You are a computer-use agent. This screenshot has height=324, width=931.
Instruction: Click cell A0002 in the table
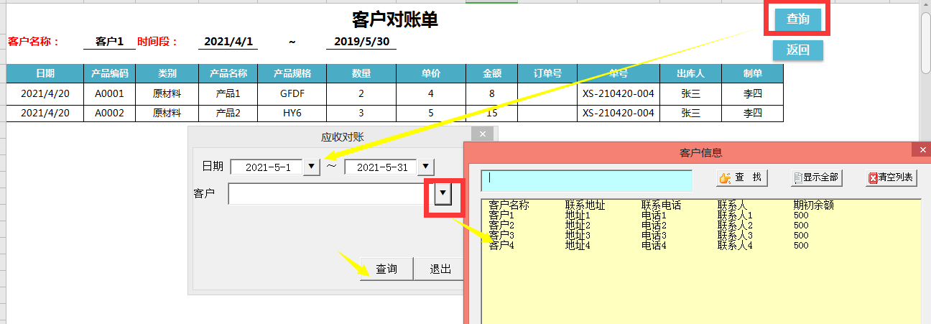110,113
